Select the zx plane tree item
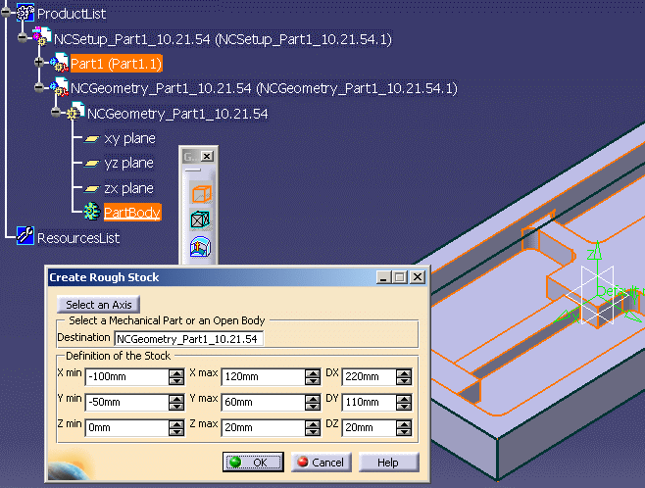 [x=128, y=188]
